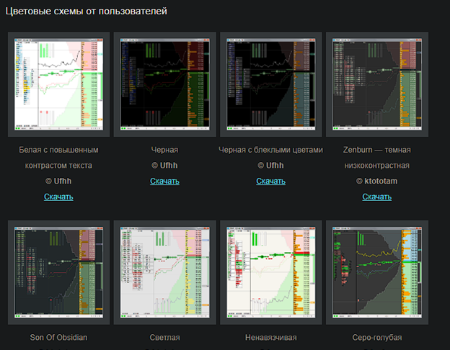Open the Черная с блеклыми цветами thumbnail

pyautogui.click(x=271, y=84)
